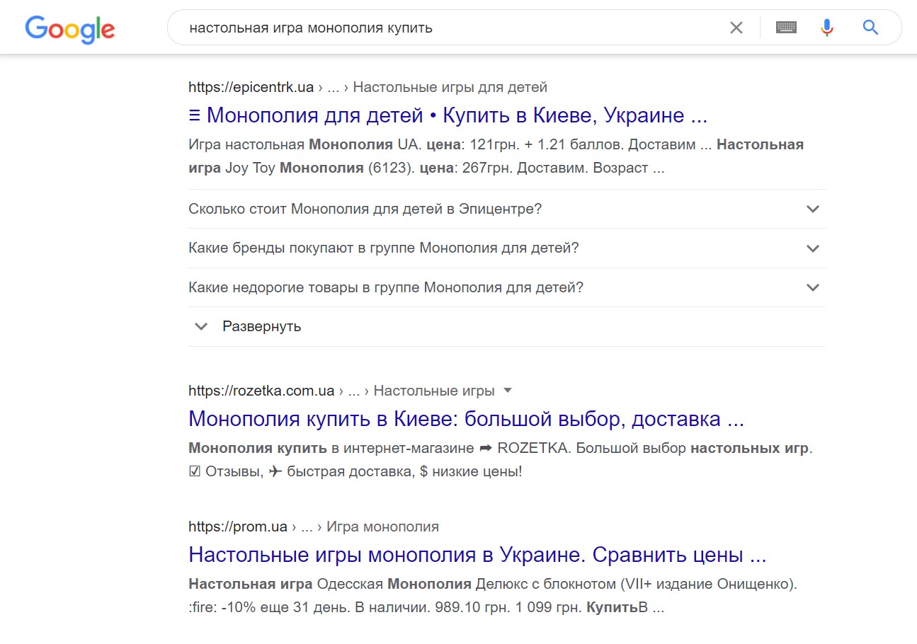Clear the search query with X

coord(736,28)
